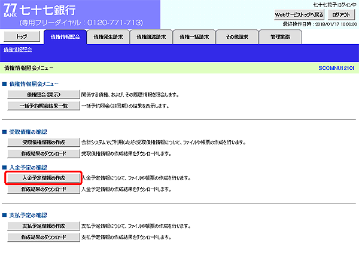Click 債権照会(開示) button
The image size is (359, 259).
point(44,94)
